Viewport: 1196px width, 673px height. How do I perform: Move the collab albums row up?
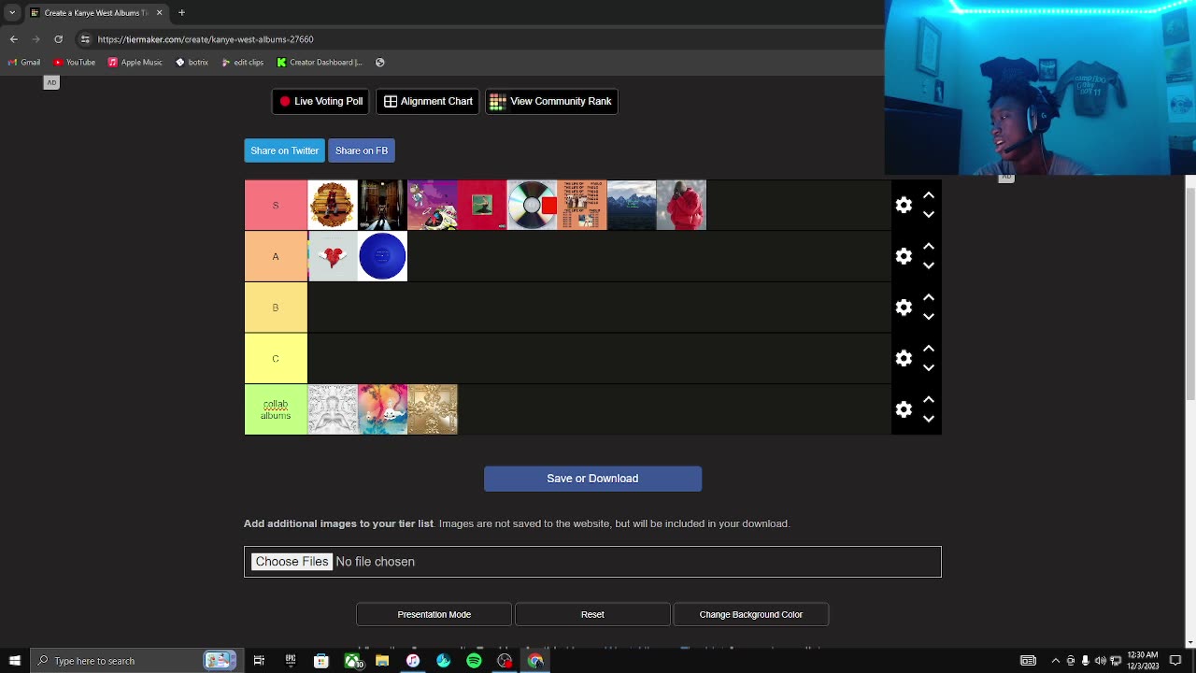[929, 400]
